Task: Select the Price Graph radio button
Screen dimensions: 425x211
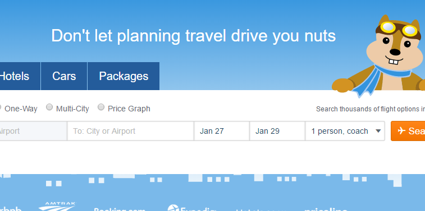Action: (x=101, y=107)
